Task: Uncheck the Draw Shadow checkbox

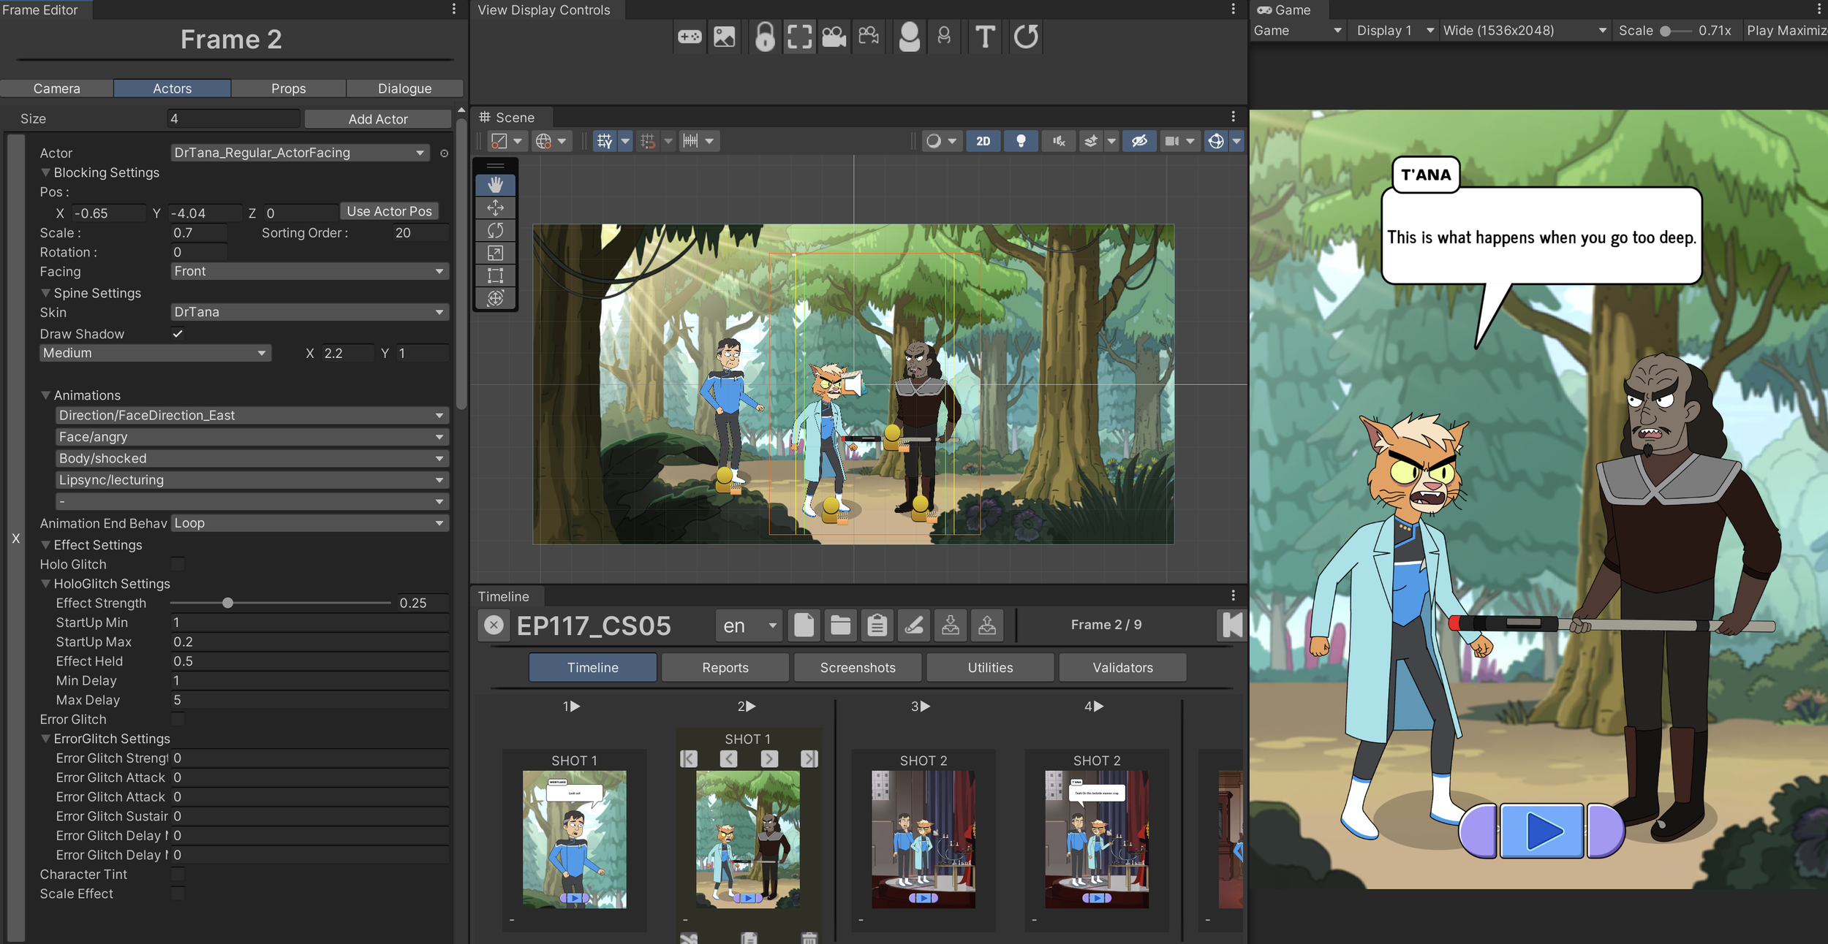Action: (178, 334)
